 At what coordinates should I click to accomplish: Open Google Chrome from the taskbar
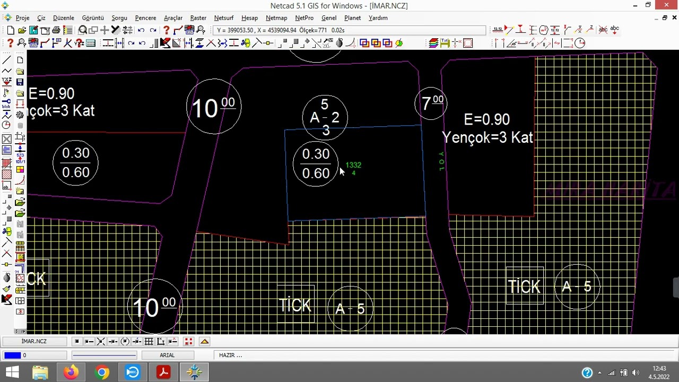click(x=101, y=372)
